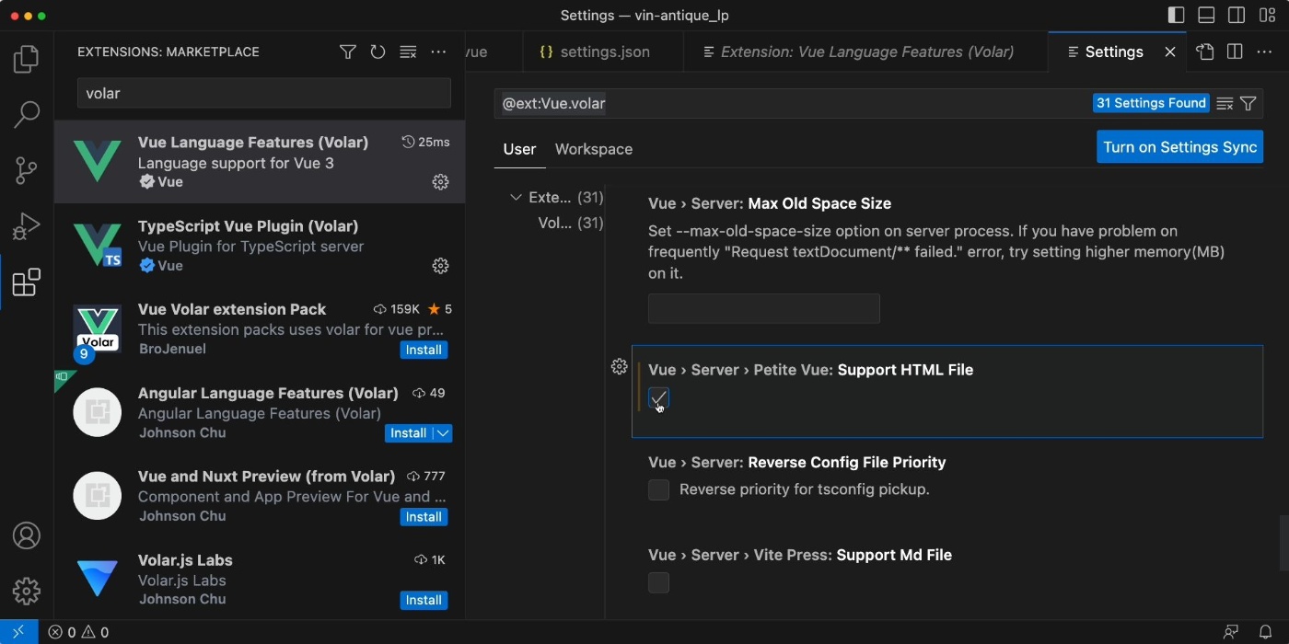The image size is (1289, 644).
Task: Show notifications bell in status bar
Action: click(x=1265, y=632)
